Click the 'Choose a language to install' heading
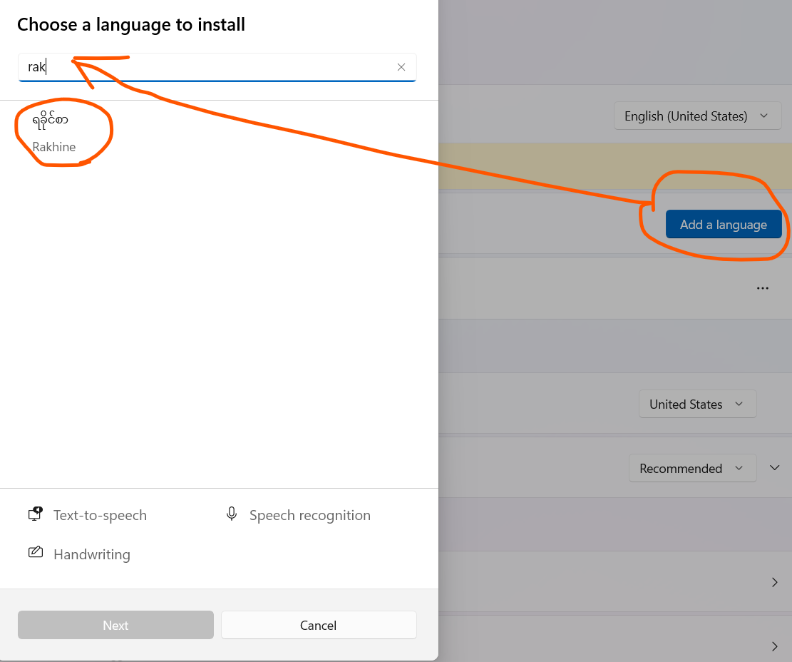The height and width of the screenshot is (662, 792). 131,25
